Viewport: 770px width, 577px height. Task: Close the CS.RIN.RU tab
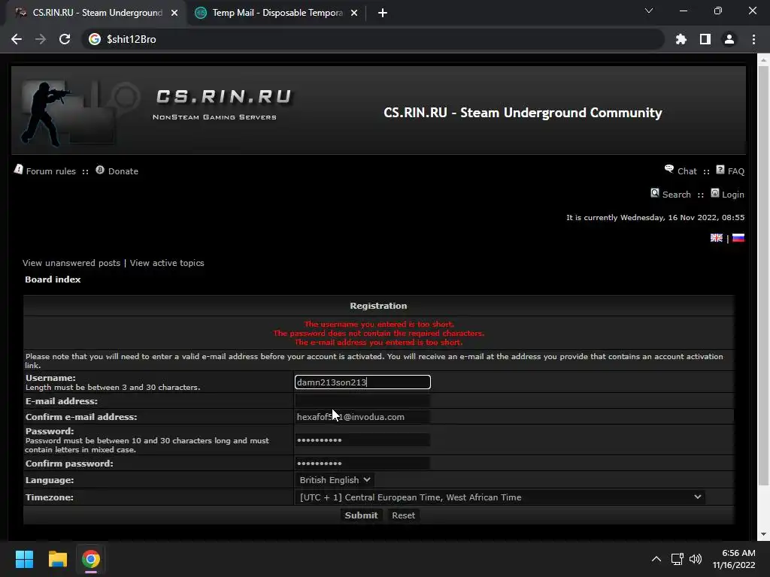coord(174,13)
